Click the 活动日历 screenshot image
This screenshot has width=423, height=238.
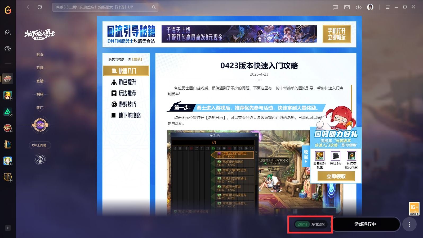255,173
